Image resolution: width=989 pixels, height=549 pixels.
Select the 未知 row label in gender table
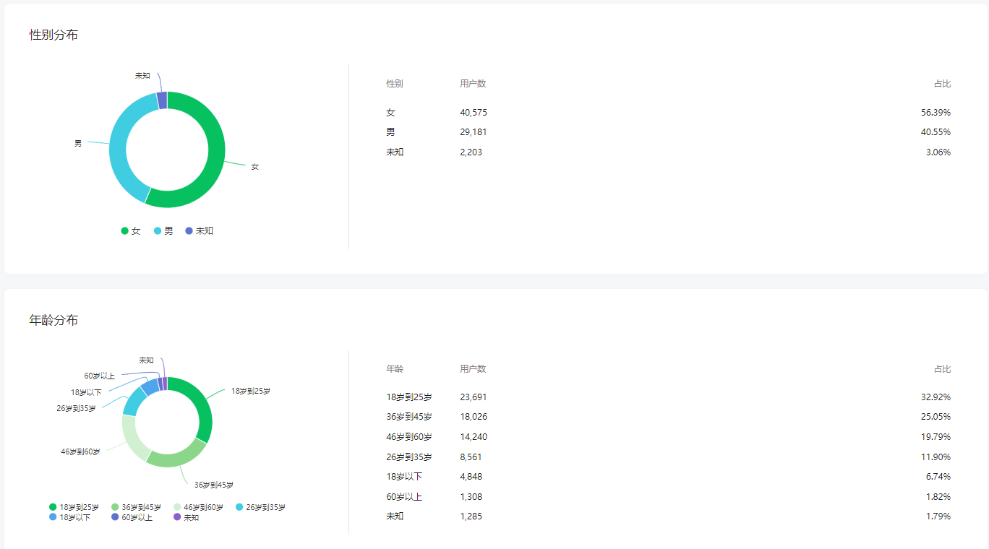[395, 152]
